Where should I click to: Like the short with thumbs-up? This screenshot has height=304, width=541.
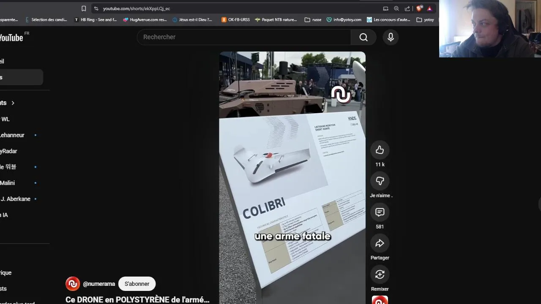point(380,150)
